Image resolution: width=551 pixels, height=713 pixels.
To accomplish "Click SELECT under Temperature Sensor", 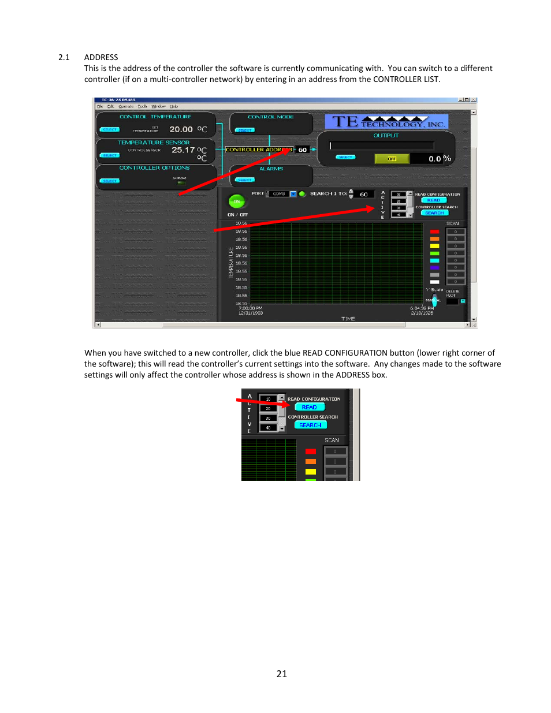I will point(110,155).
